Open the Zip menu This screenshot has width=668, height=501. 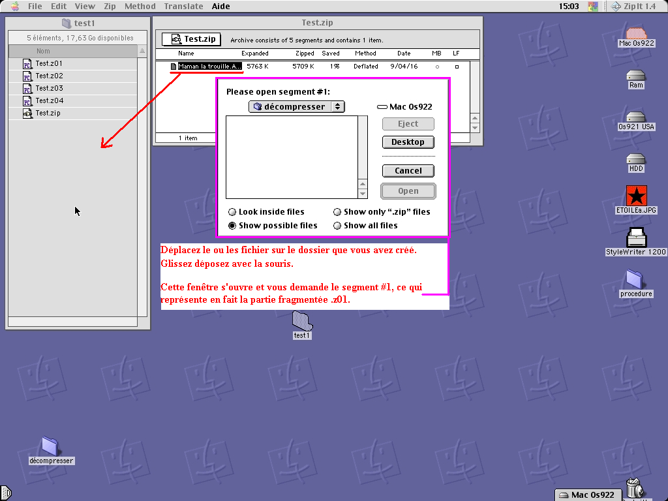tap(110, 7)
